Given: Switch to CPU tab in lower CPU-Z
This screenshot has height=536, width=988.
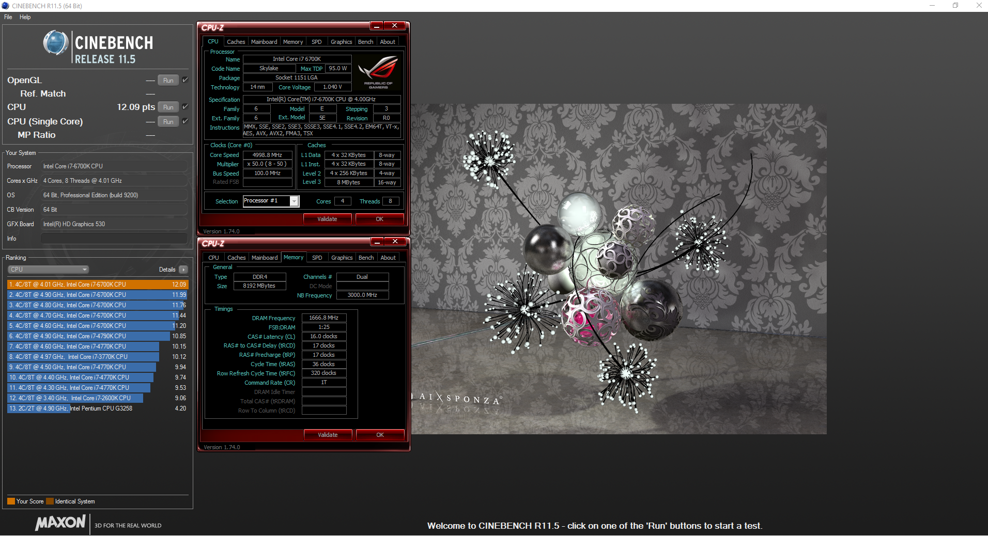Looking at the screenshot, I should pos(213,258).
